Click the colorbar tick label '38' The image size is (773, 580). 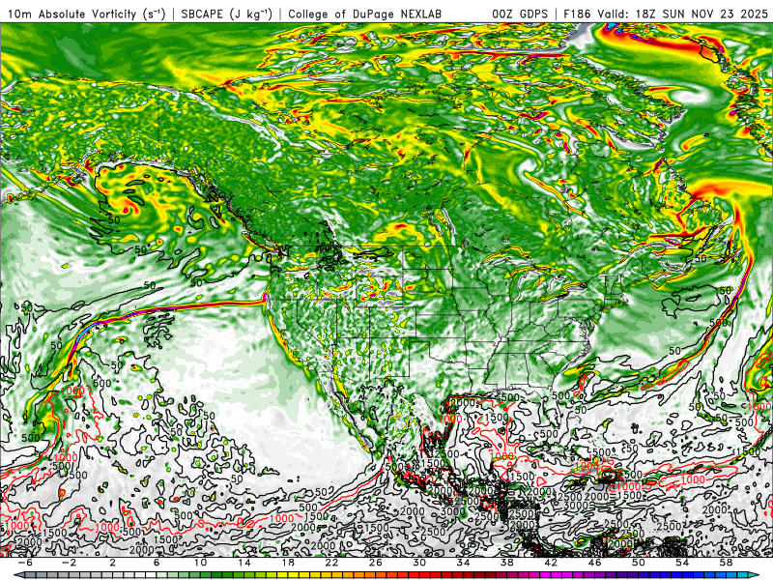click(x=506, y=563)
